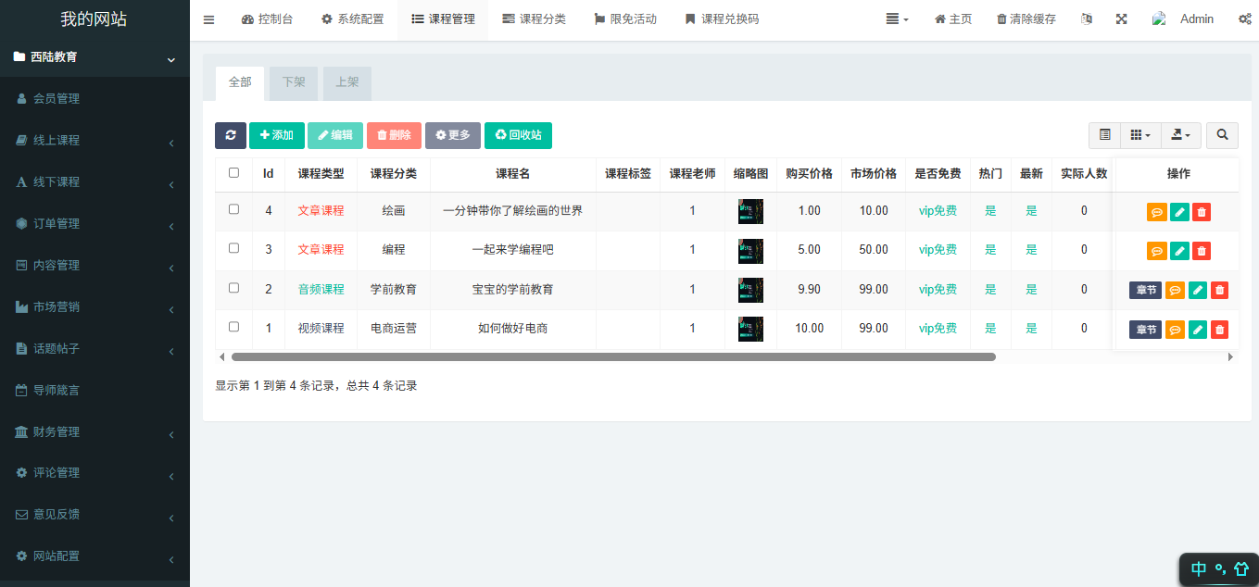Expand the hamburger menu dropdown near 主页

895,18
